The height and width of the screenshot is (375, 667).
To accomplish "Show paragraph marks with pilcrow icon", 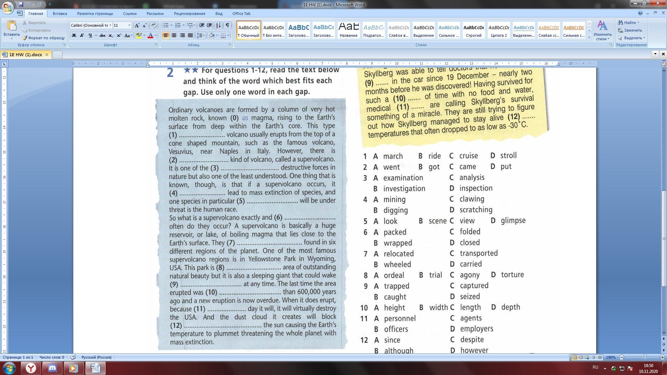I will pos(228,25).
